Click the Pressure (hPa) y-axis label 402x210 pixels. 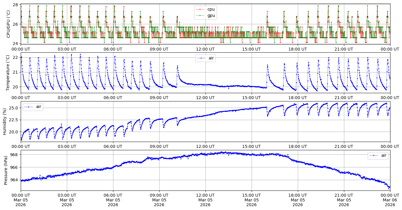coord(6,170)
